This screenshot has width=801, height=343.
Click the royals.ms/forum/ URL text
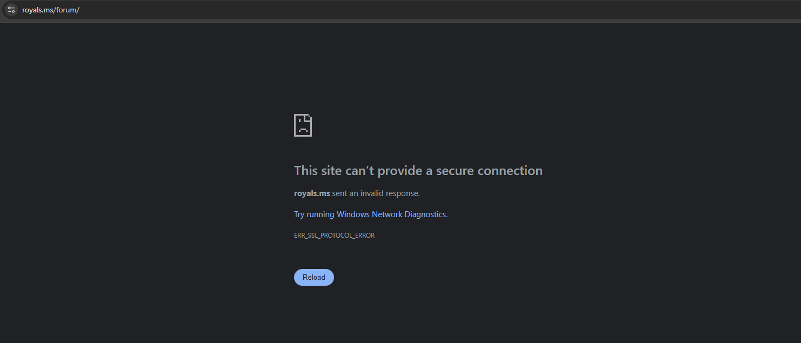click(x=51, y=10)
